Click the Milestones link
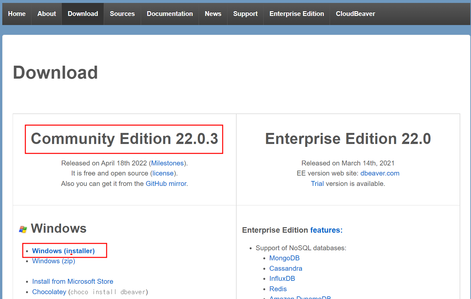 click(167, 163)
